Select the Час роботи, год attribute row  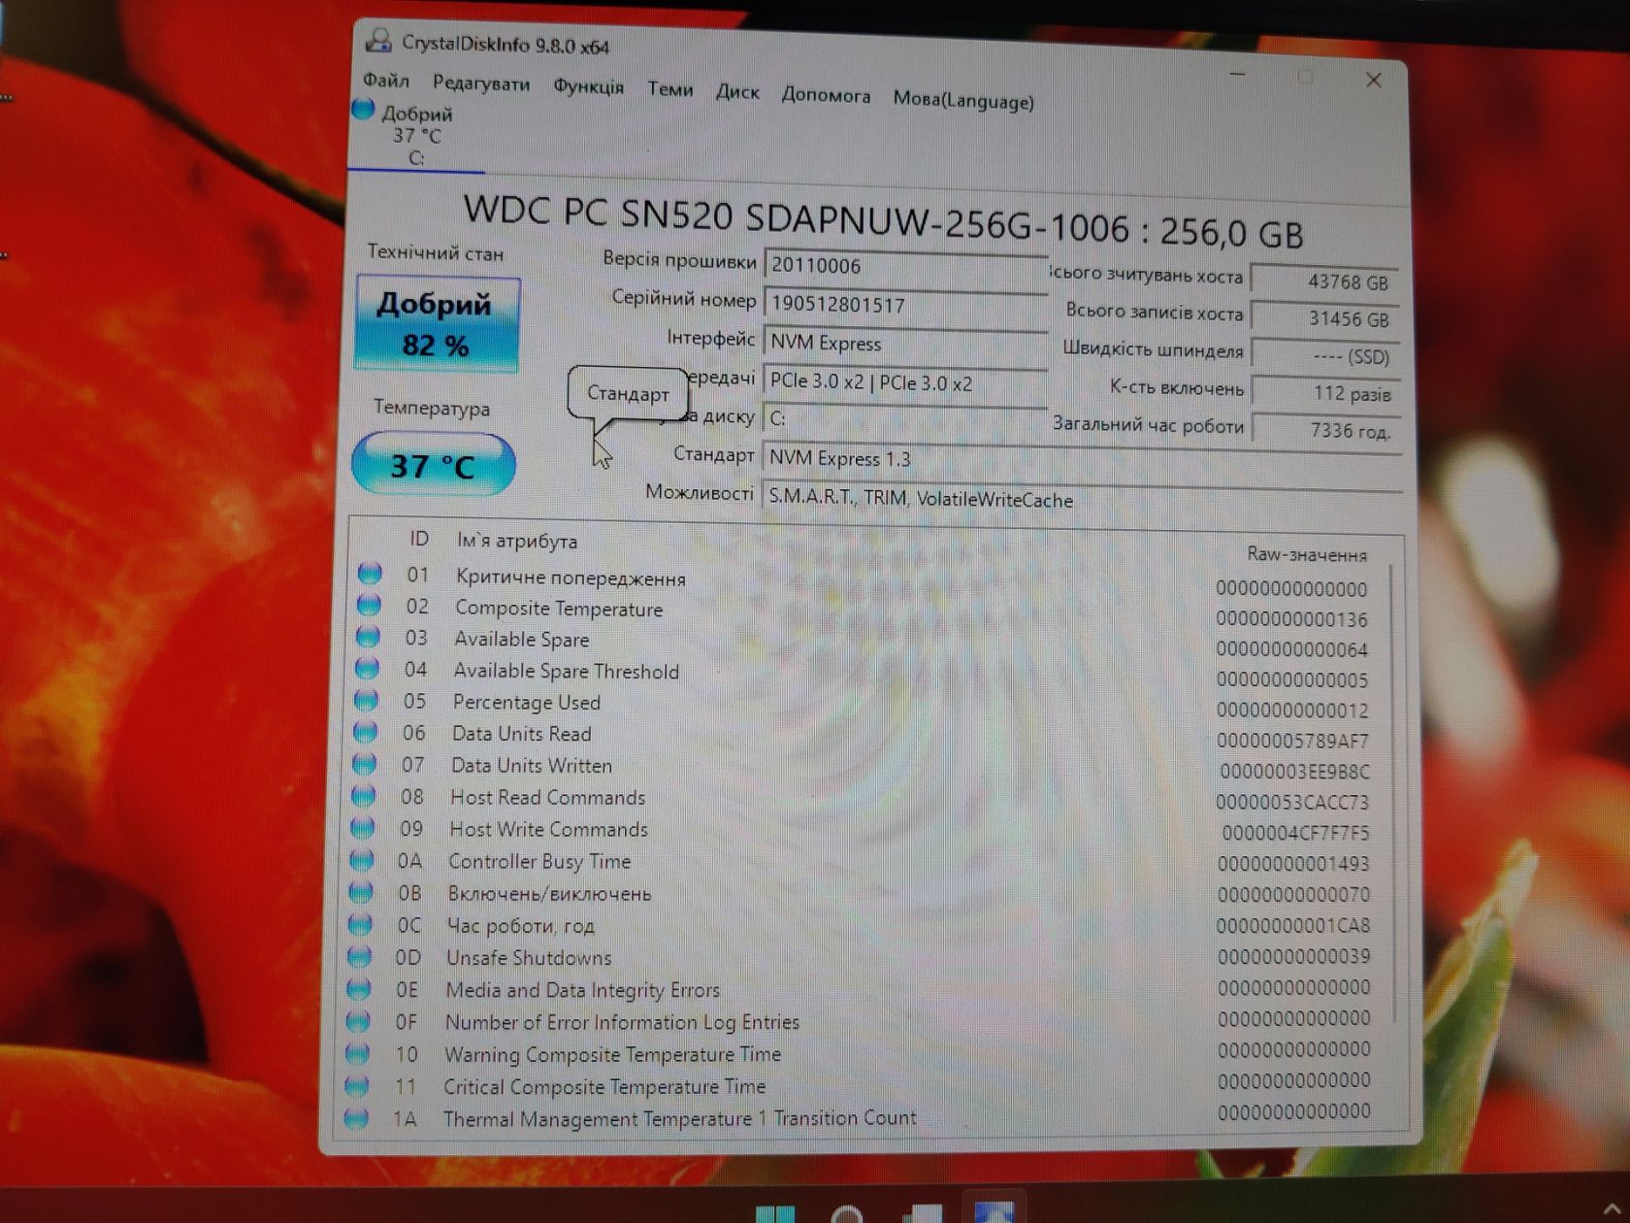pyautogui.click(x=863, y=925)
